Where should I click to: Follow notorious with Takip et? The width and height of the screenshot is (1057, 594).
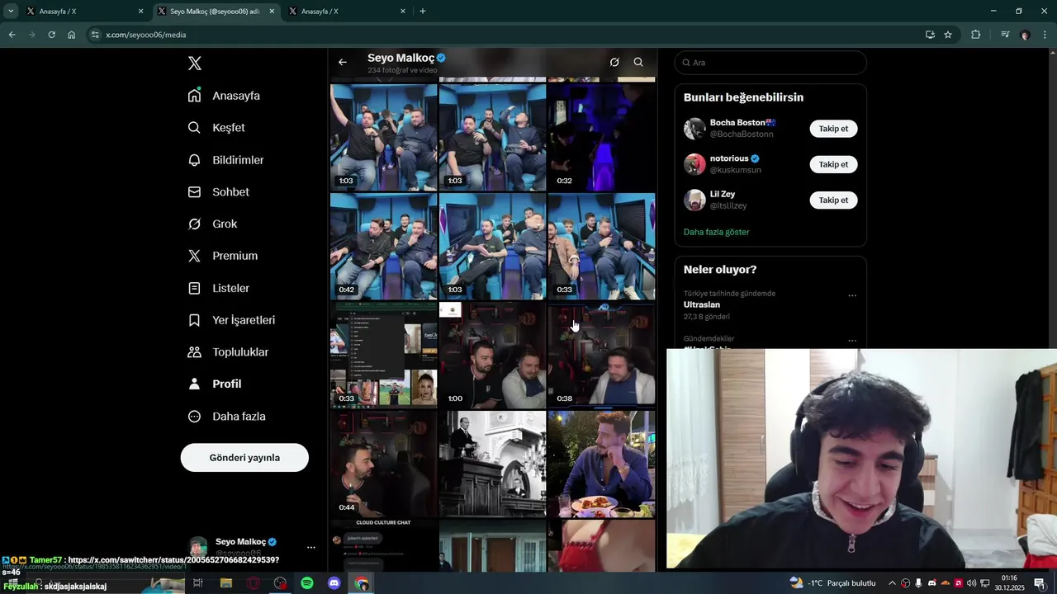click(x=833, y=164)
